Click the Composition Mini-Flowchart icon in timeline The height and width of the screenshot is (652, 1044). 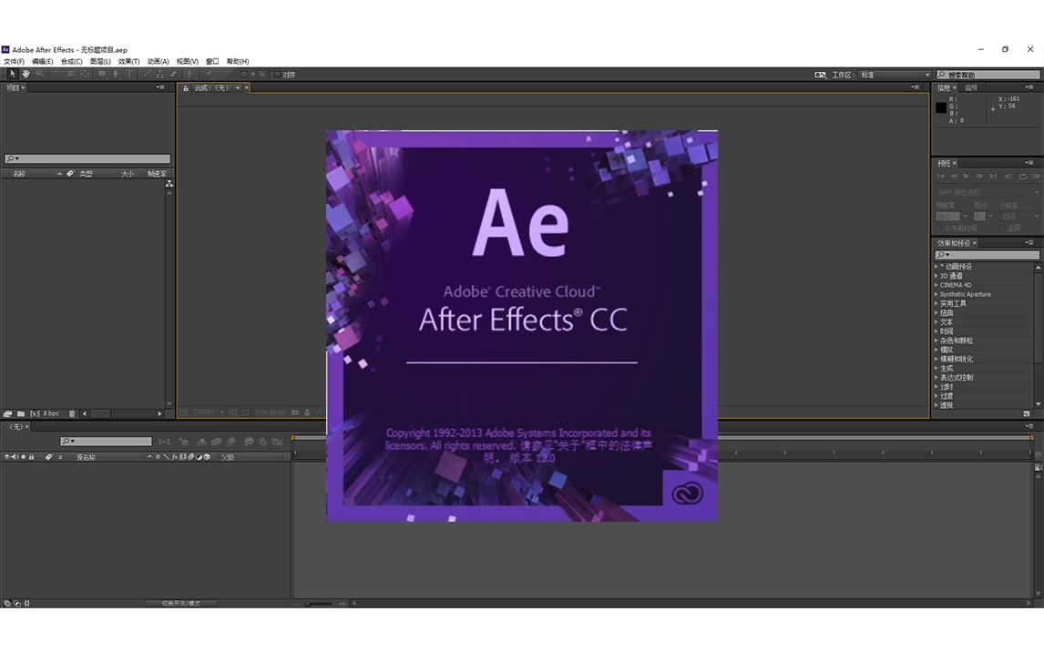(x=165, y=441)
